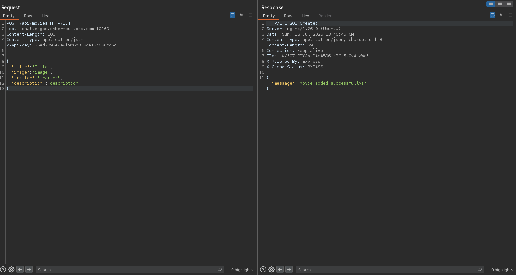The image size is (516, 275).
Task: Toggle word wrap icon in Response panel
Action: coord(493,15)
